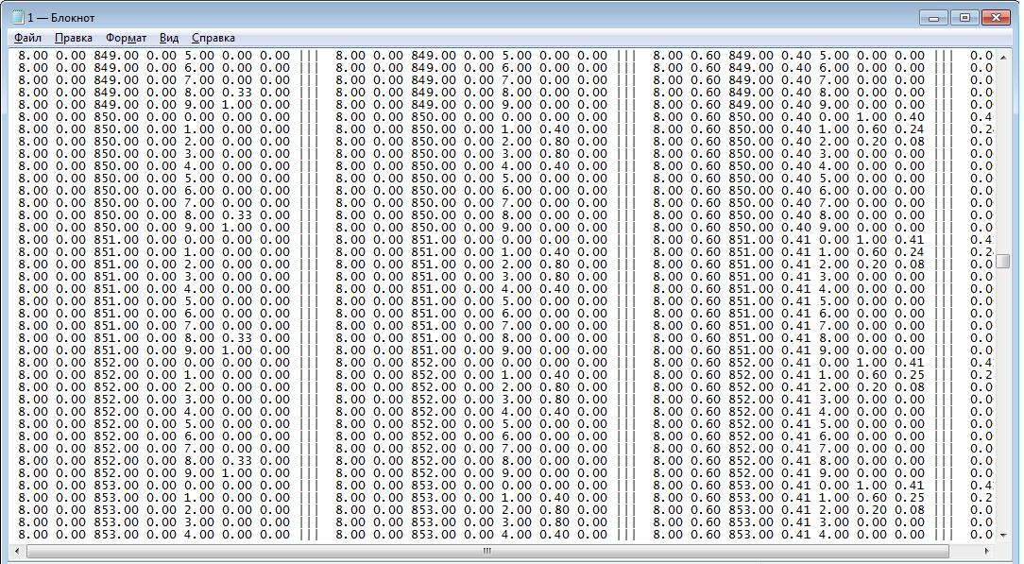Open the Файл menu
The width and height of the screenshot is (1024, 564).
tap(28, 38)
